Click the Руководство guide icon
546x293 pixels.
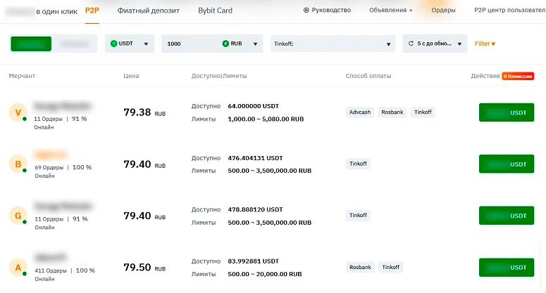click(306, 11)
